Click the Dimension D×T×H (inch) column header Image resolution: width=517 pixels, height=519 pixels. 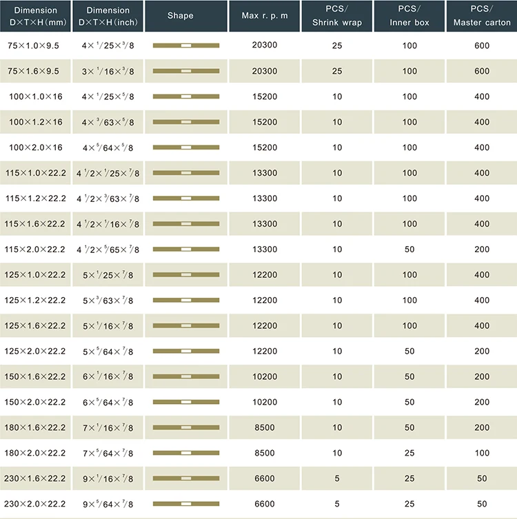(x=108, y=16)
